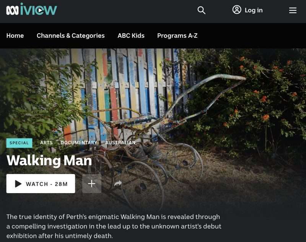
Task: Click the Log in link
Action: (x=254, y=10)
